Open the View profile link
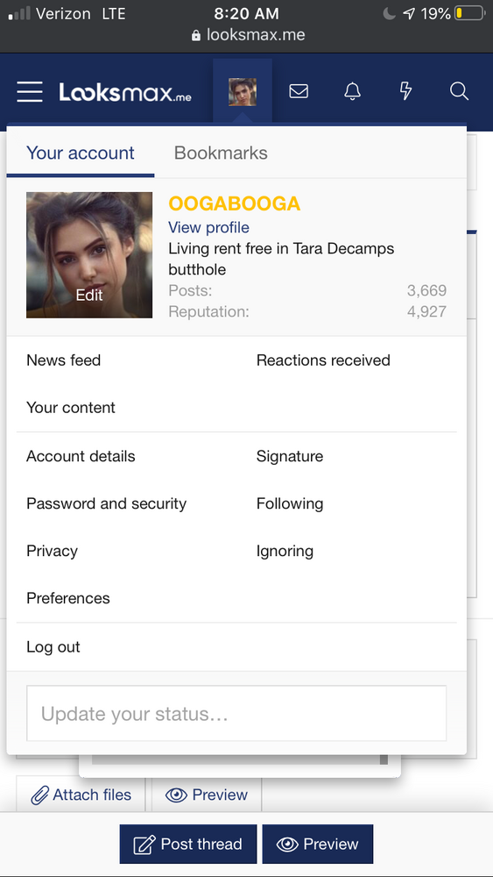The image size is (493, 877). point(208,227)
